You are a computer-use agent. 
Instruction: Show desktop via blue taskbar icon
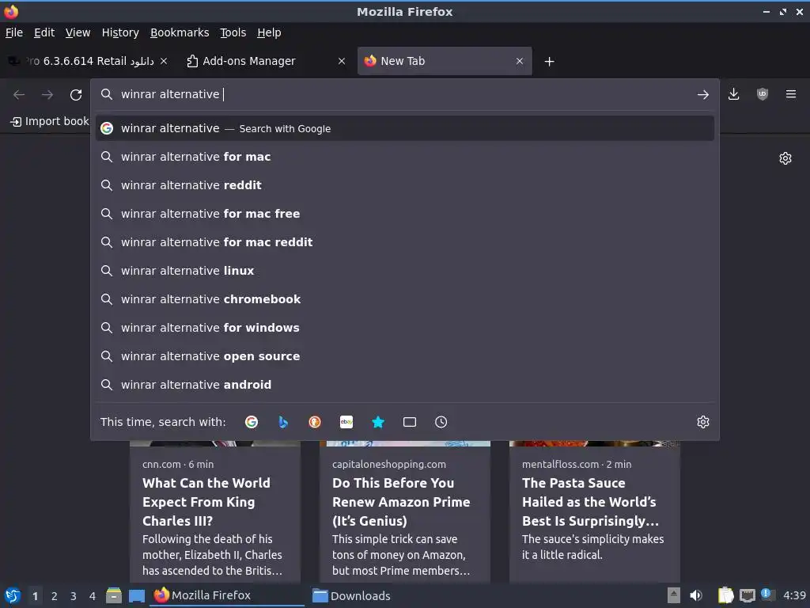[136, 595]
